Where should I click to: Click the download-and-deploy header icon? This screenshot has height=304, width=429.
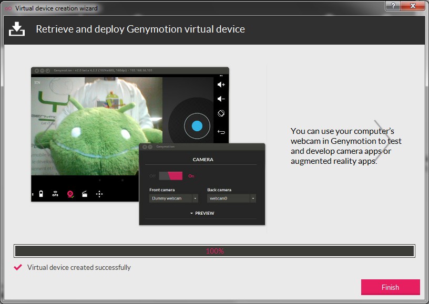coord(17,29)
